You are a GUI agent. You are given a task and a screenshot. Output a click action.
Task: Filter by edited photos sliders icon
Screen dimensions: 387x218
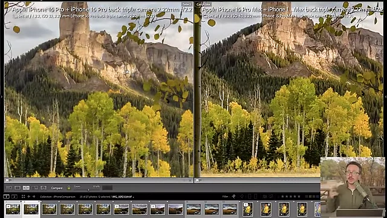coord(265,196)
